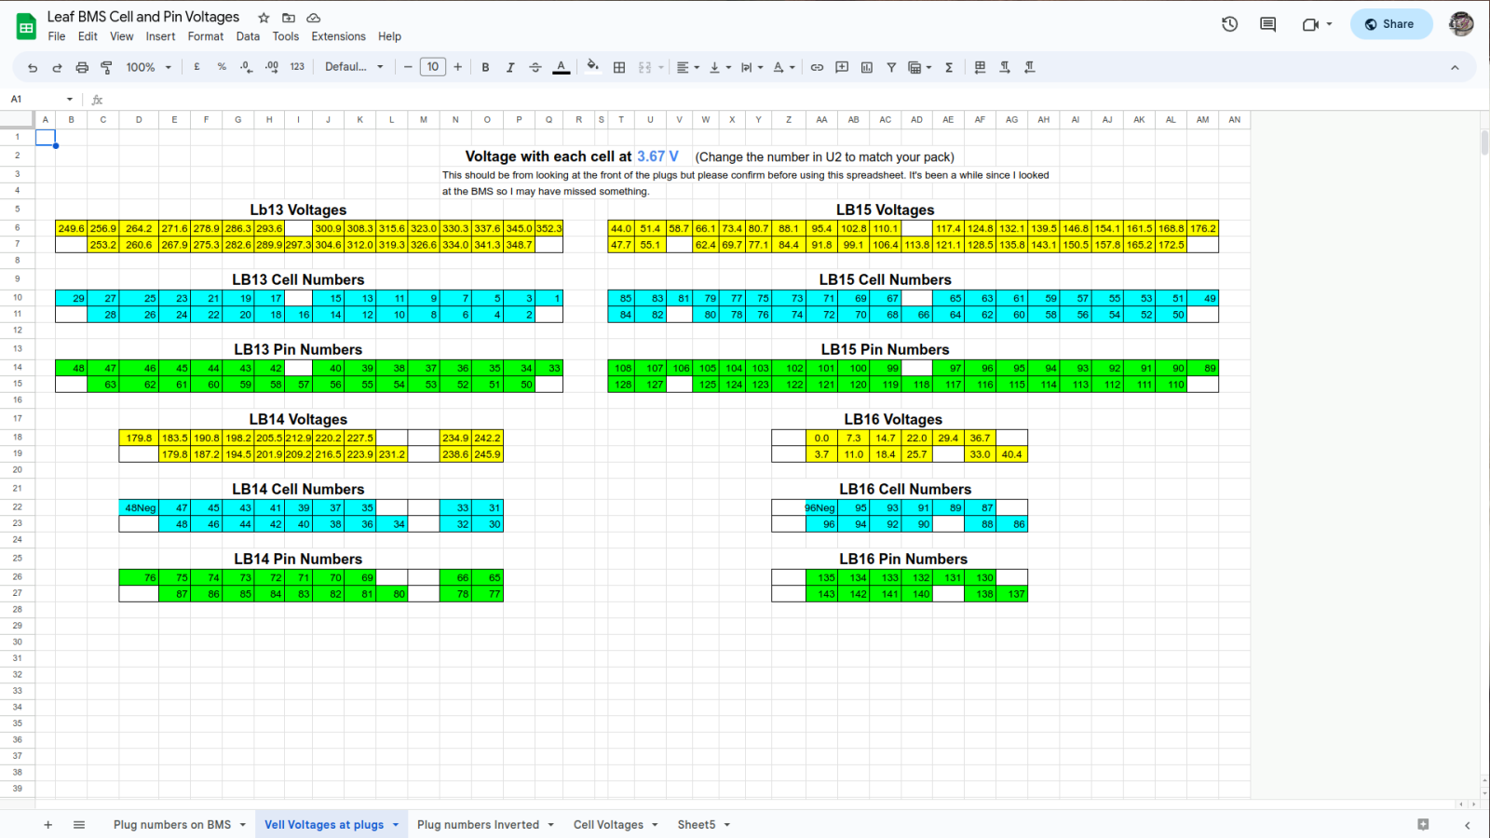Add a new sheet
The image size is (1490, 838).
point(47,824)
